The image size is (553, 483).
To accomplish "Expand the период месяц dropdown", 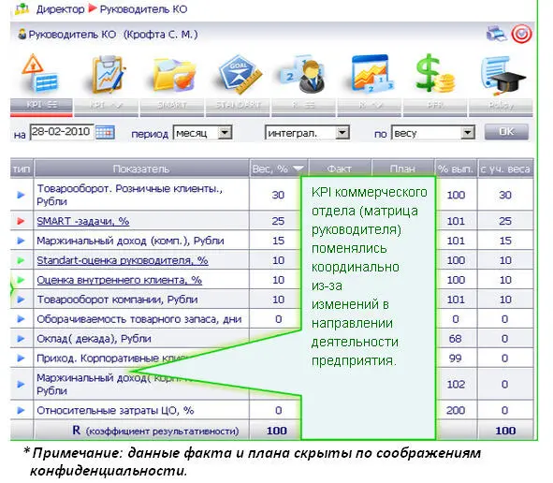I will point(225,133).
